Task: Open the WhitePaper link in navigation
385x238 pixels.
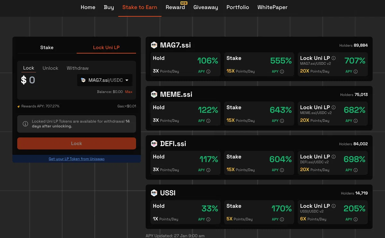Action: click(272, 7)
